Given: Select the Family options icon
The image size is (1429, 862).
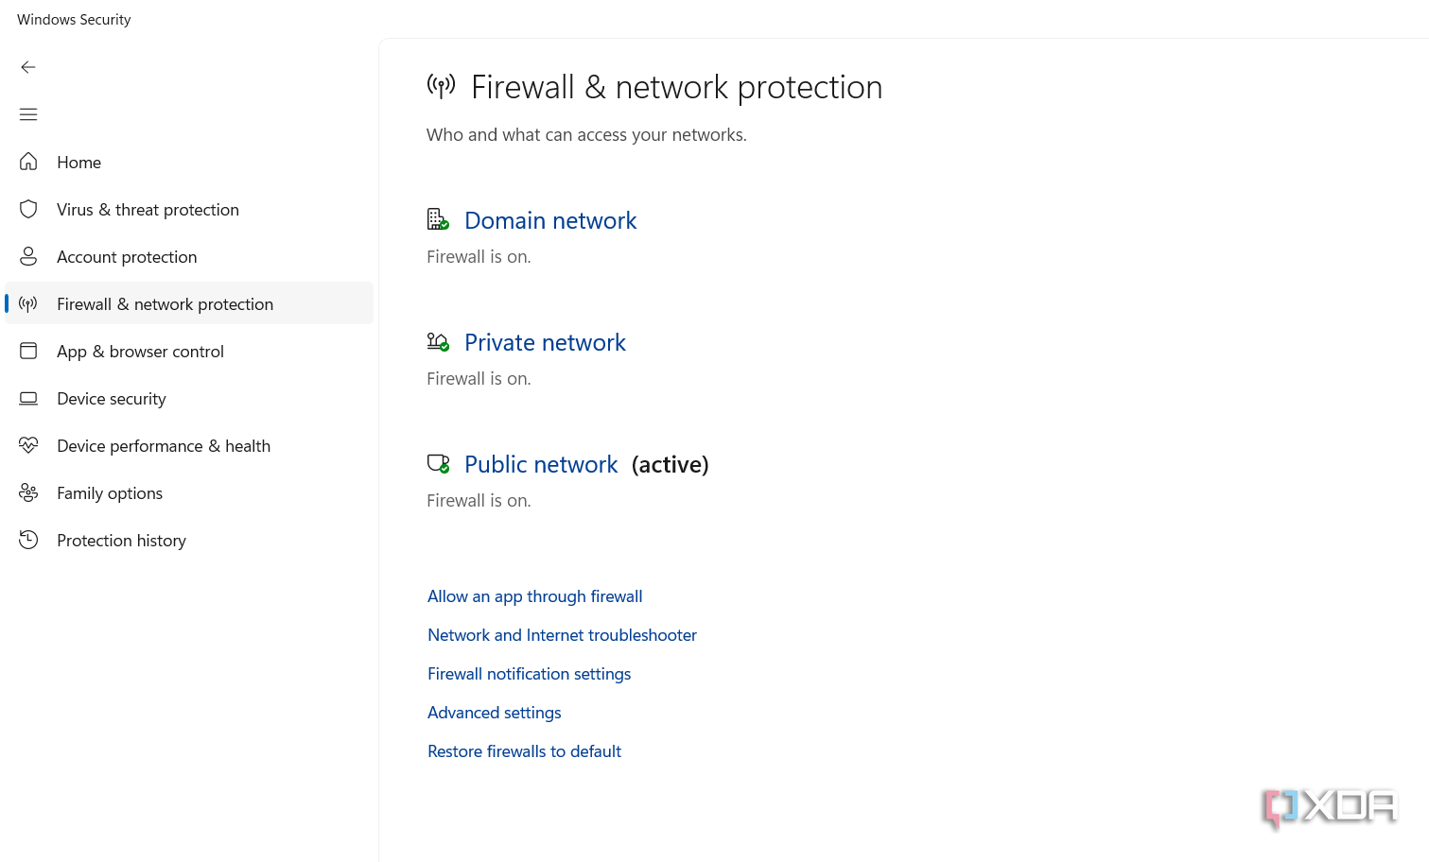Looking at the screenshot, I should click(28, 492).
